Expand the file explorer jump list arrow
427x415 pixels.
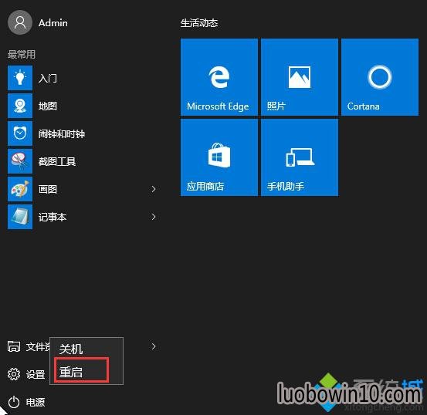(x=154, y=346)
